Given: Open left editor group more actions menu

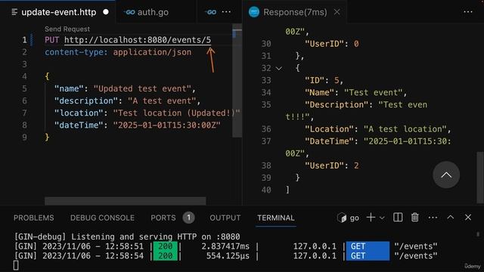Looking at the screenshot, I should 226,12.
